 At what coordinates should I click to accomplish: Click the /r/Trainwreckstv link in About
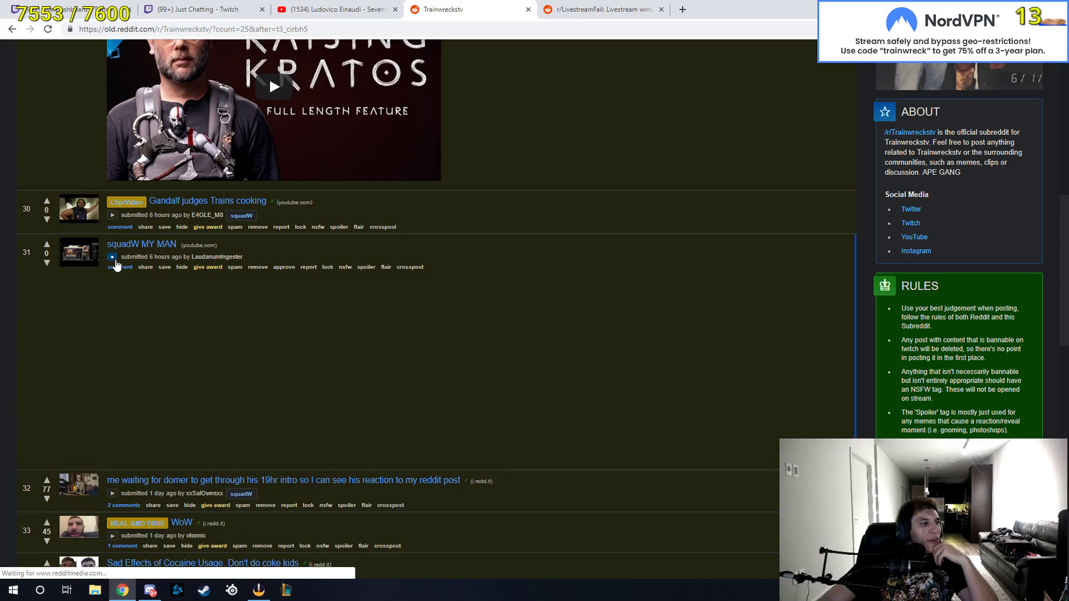tap(910, 132)
